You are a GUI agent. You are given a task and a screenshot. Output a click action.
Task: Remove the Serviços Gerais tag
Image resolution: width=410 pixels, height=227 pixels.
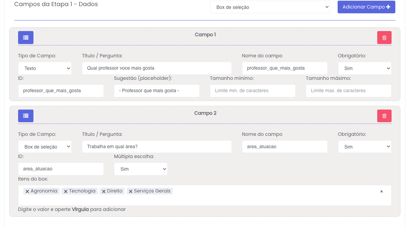[x=131, y=191]
